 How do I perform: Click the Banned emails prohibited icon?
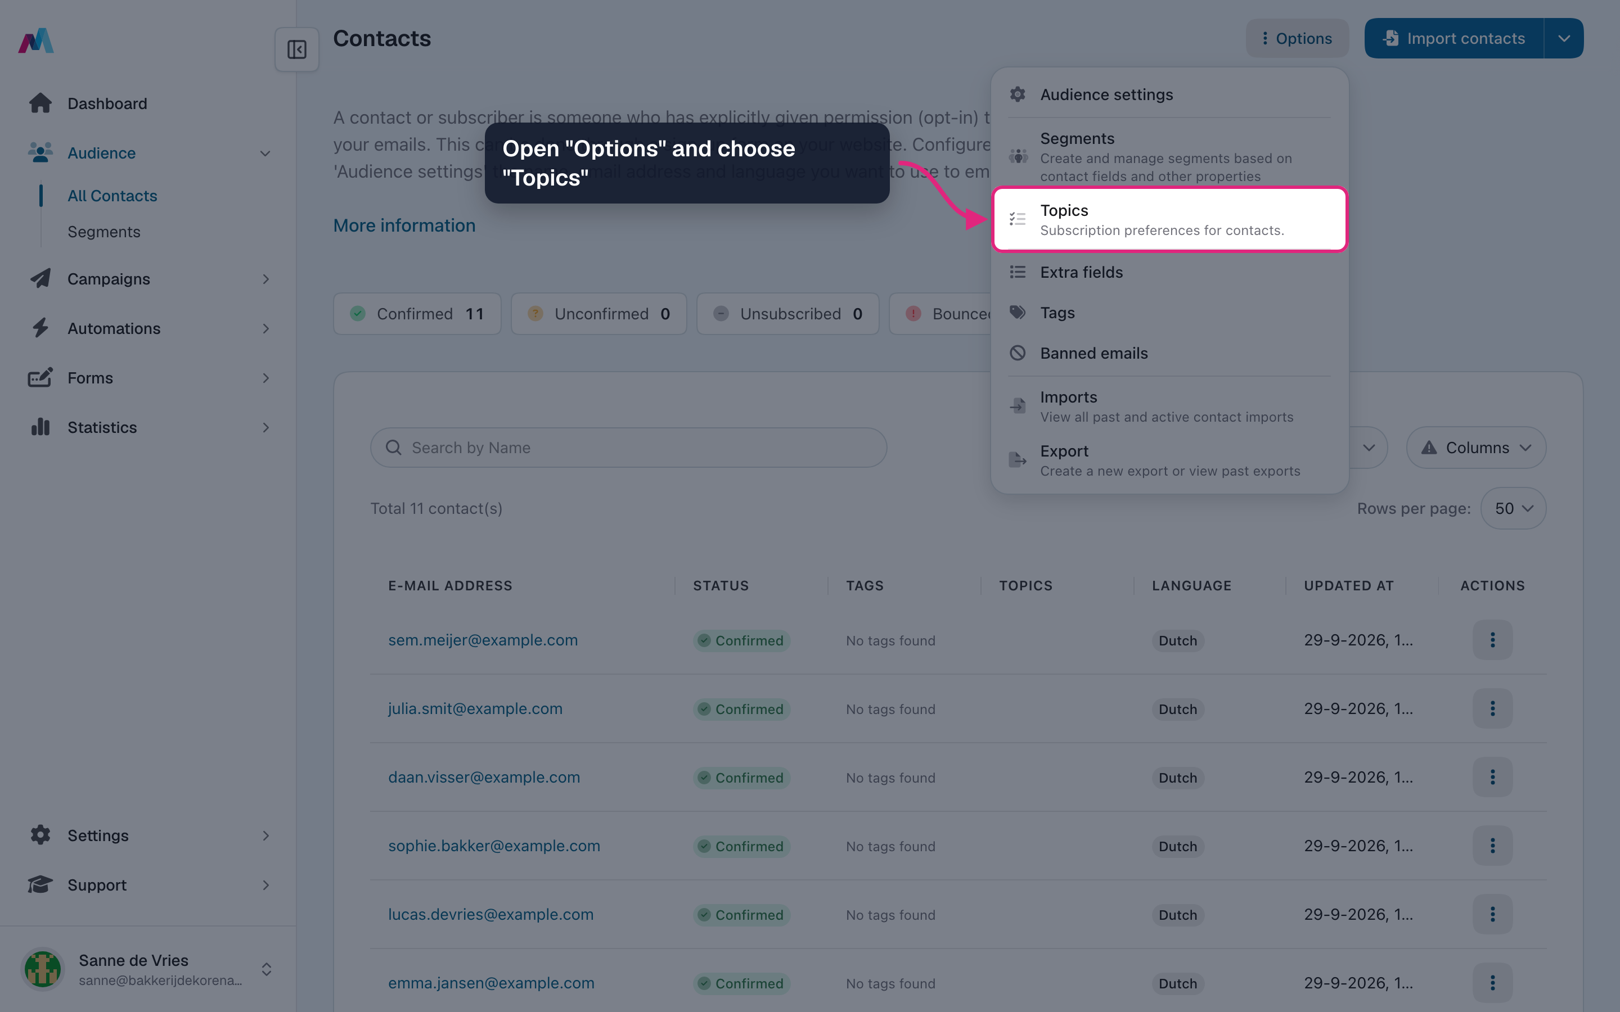1018,353
